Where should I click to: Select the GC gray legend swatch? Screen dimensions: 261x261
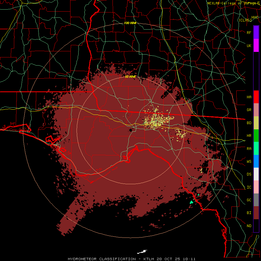coord(256,200)
